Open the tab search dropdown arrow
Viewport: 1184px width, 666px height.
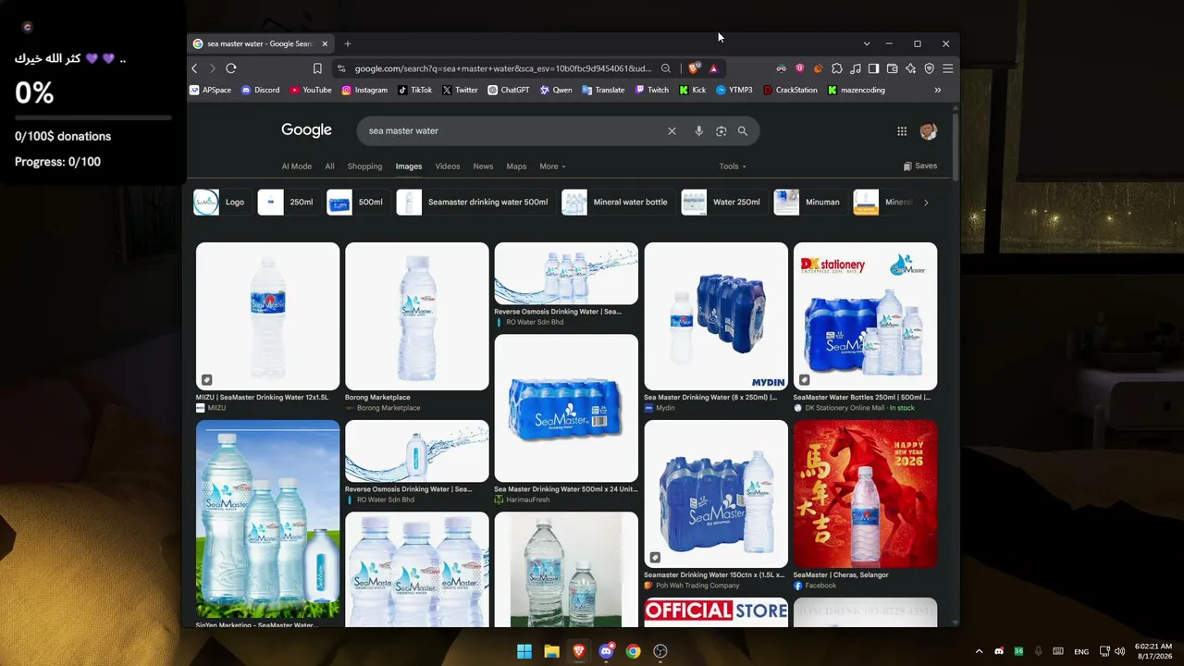click(x=867, y=43)
